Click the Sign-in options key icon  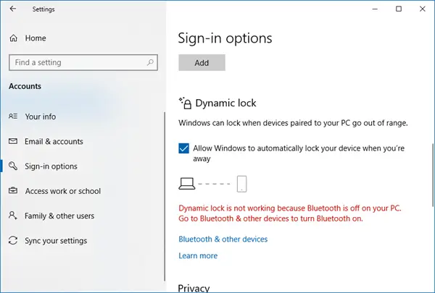[x=13, y=166]
